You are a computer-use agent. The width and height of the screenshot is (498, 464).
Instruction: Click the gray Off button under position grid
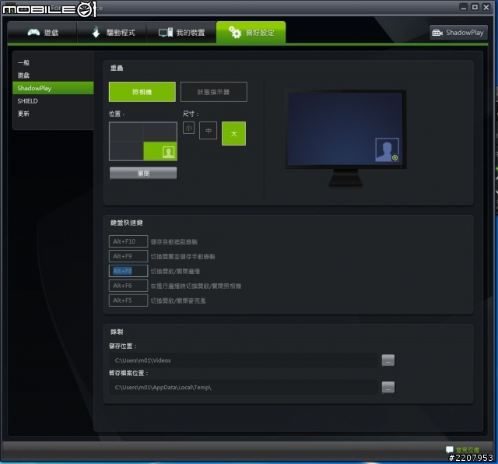click(x=143, y=173)
